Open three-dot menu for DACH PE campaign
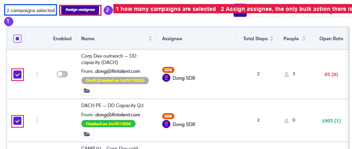352x149 pixels. [37, 121]
